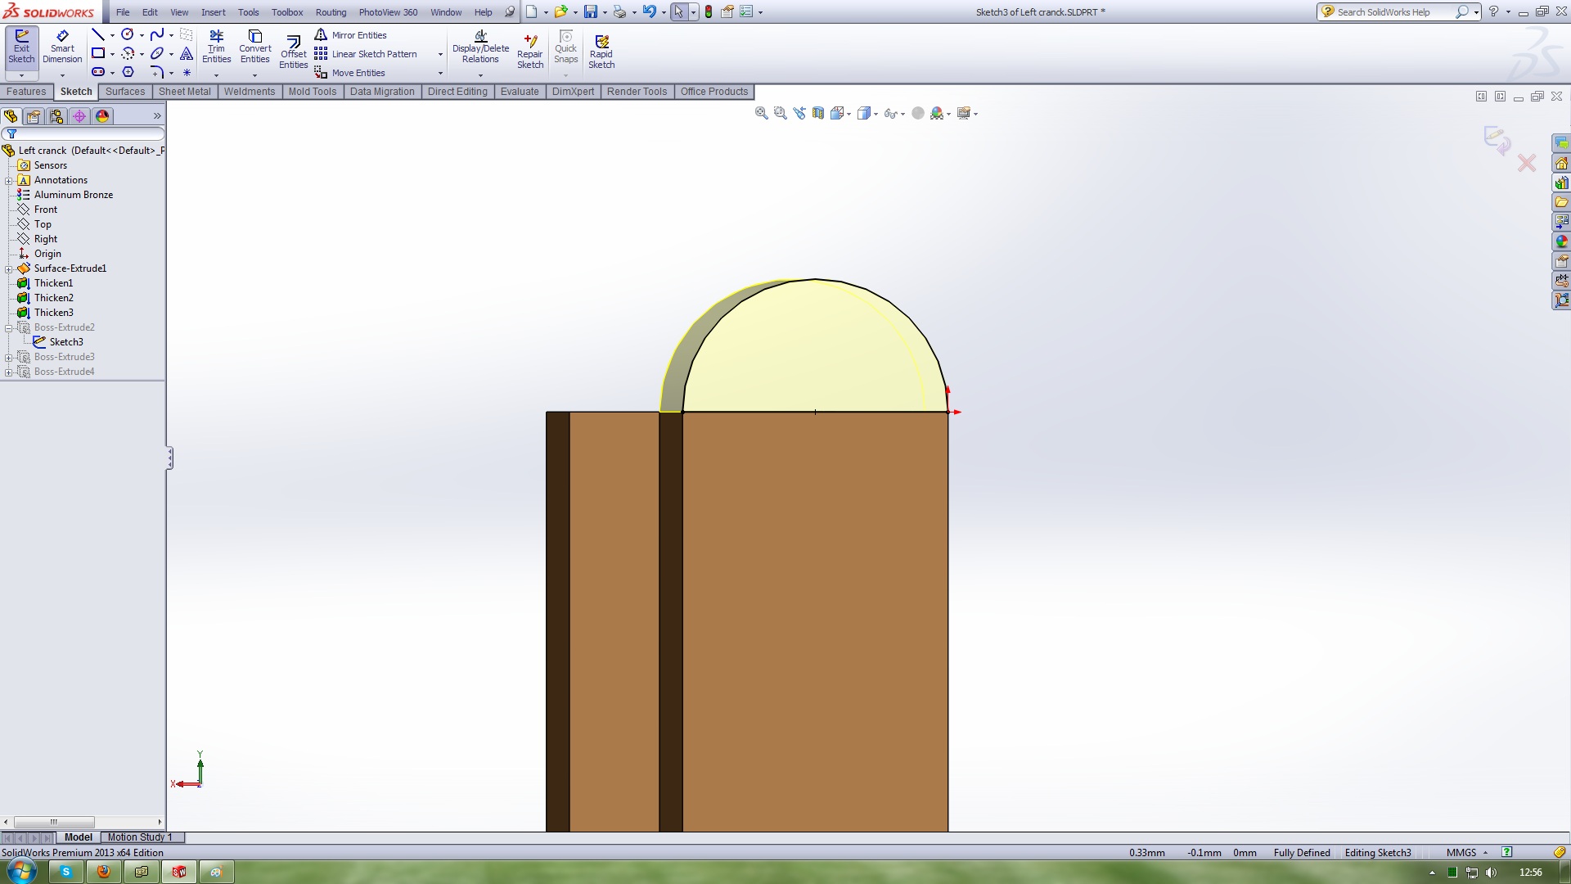Click Move Entities tool
The width and height of the screenshot is (1571, 884).
[350, 73]
